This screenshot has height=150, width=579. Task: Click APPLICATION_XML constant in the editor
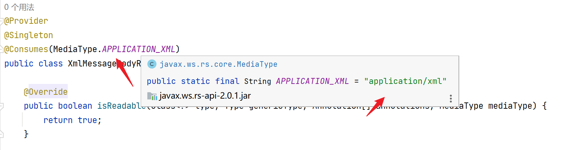point(139,49)
